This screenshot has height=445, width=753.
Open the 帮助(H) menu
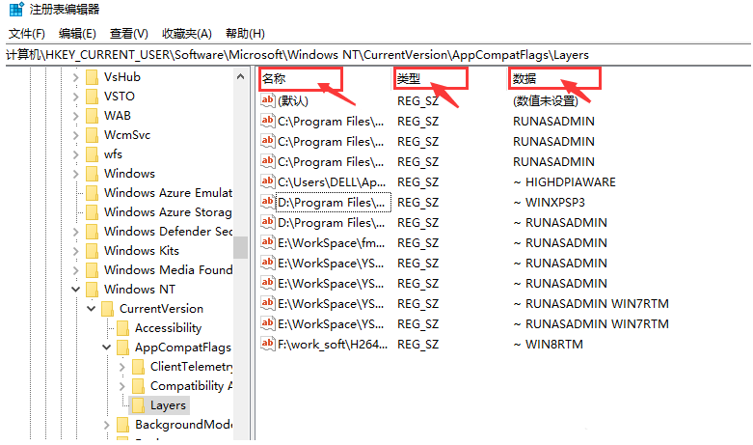[x=245, y=34]
